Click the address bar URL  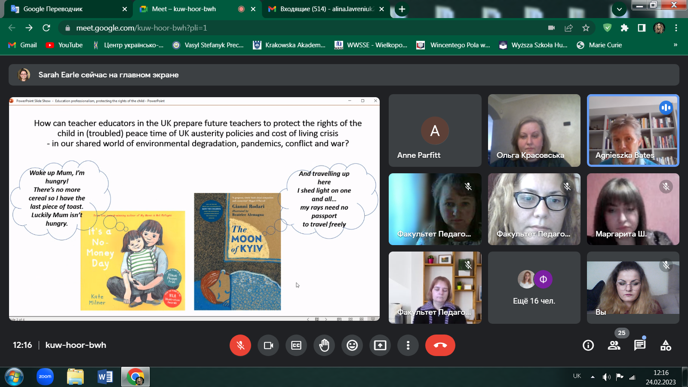click(141, 28)
